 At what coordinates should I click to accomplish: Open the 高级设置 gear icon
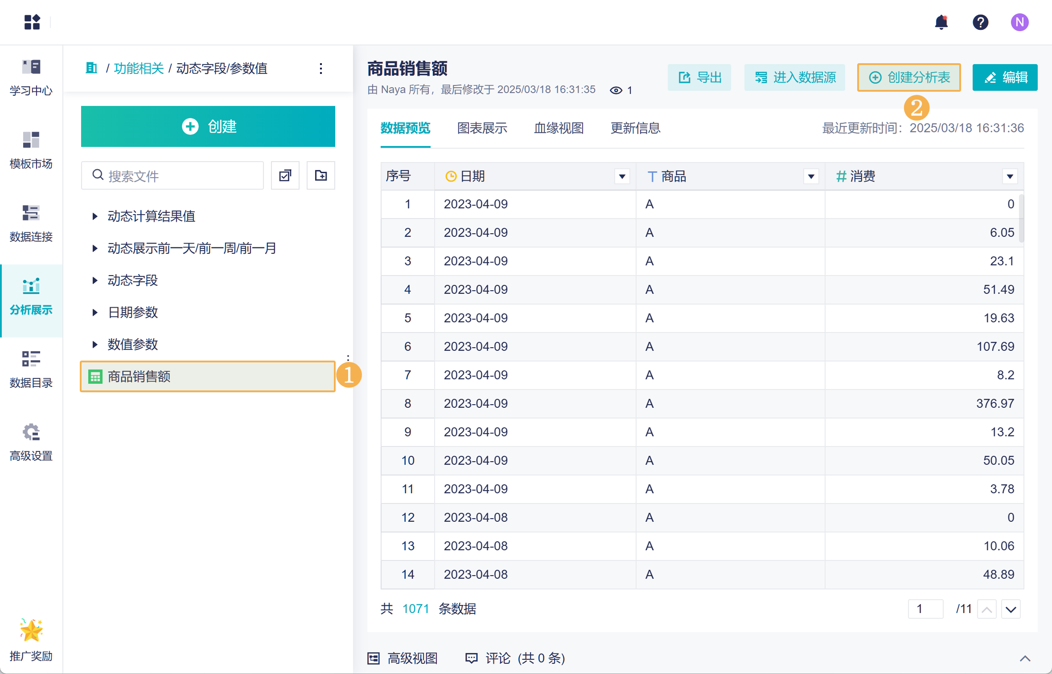(x=31, y=432)
